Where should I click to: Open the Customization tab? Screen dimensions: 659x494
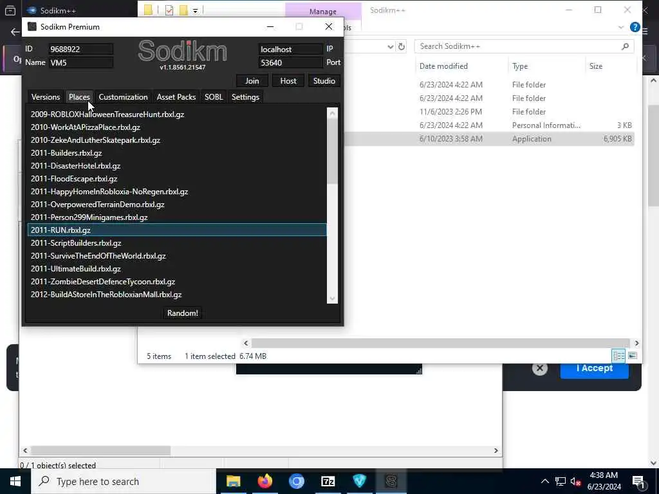pos(123,97)
